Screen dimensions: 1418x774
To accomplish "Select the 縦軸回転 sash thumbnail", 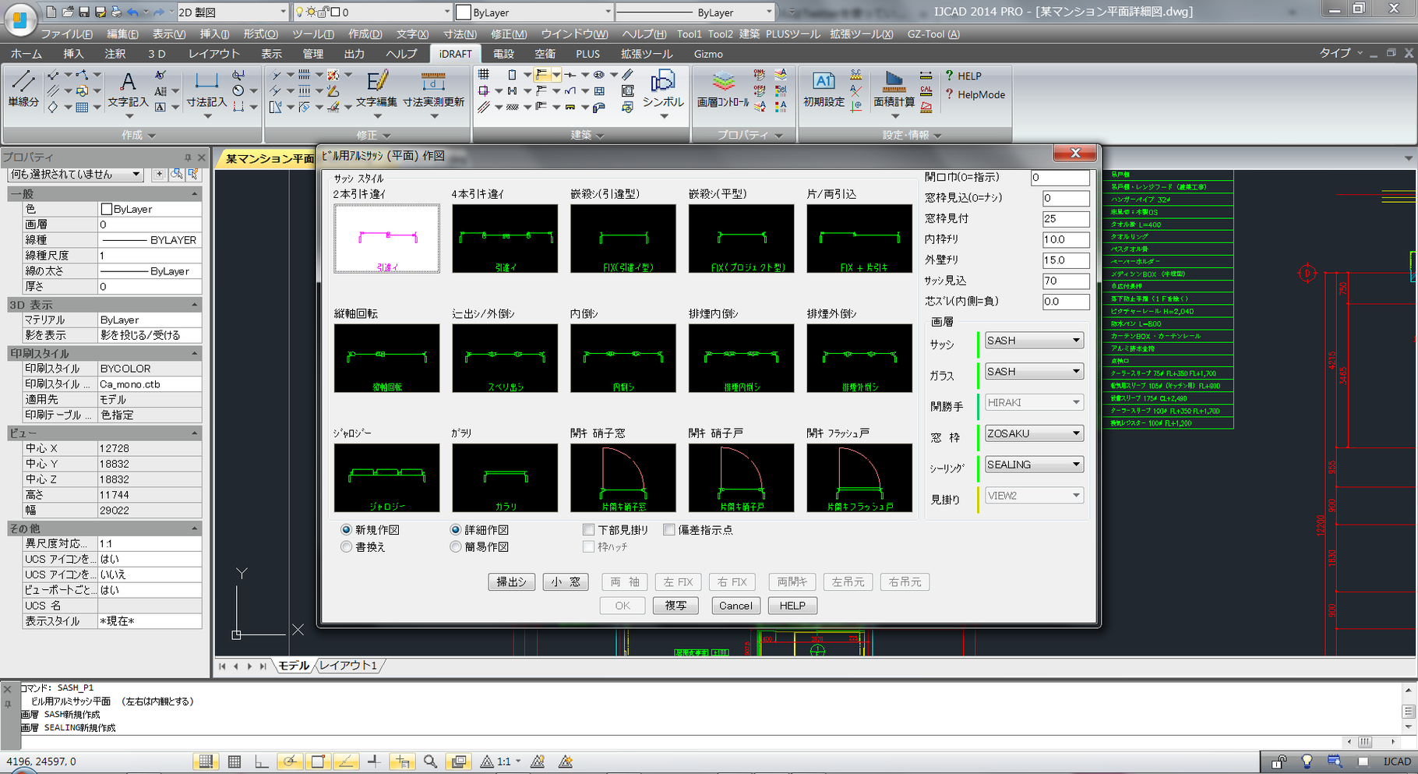I will [386, 359].
